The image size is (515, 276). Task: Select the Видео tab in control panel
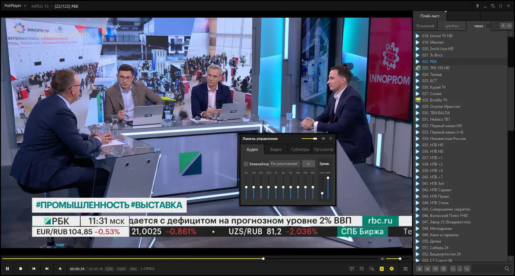(276, 149)
